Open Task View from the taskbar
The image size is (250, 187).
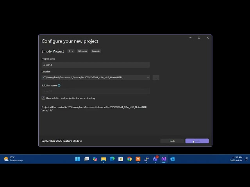coord(86,159)
